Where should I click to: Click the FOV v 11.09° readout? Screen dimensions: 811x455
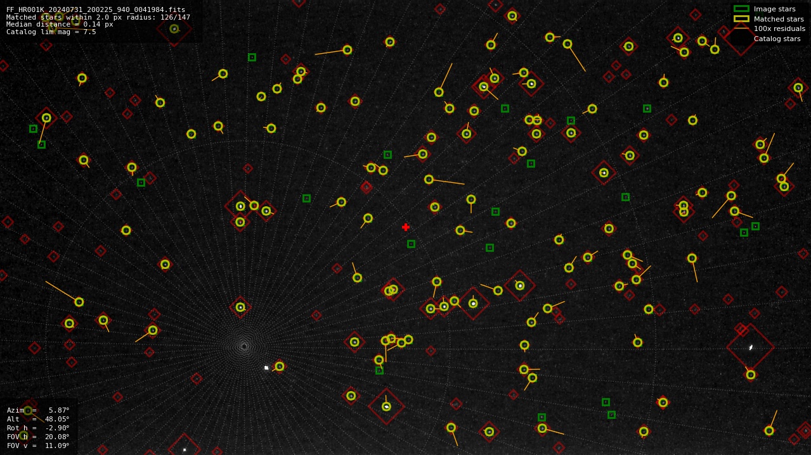tap(38, 446)
